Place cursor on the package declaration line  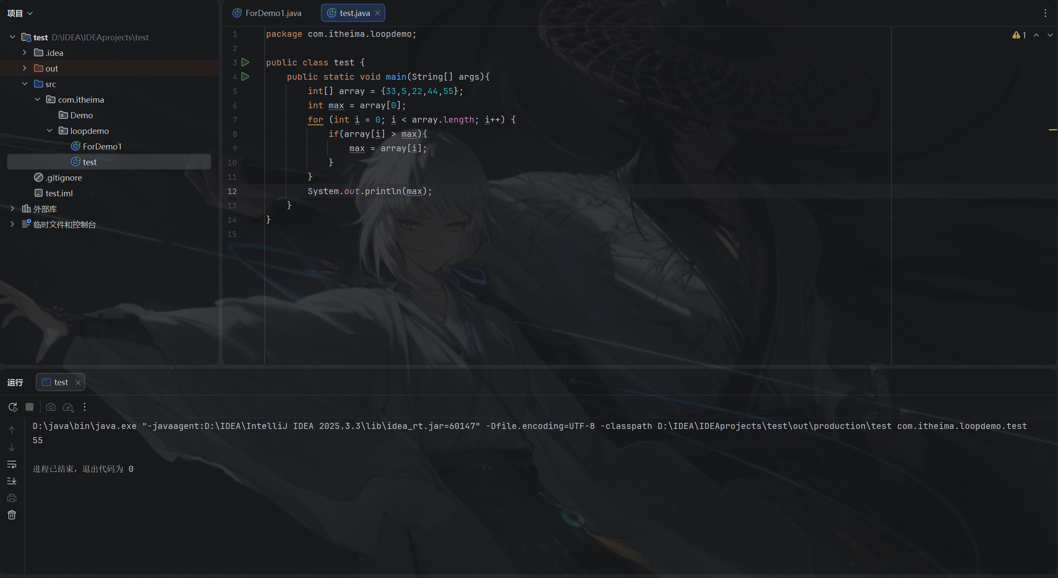point(341,34)
